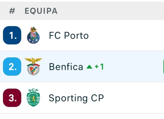Open the FC Porto team link
Image resolution: width=164 pixels, height=119 pixels.
[69, 36]
